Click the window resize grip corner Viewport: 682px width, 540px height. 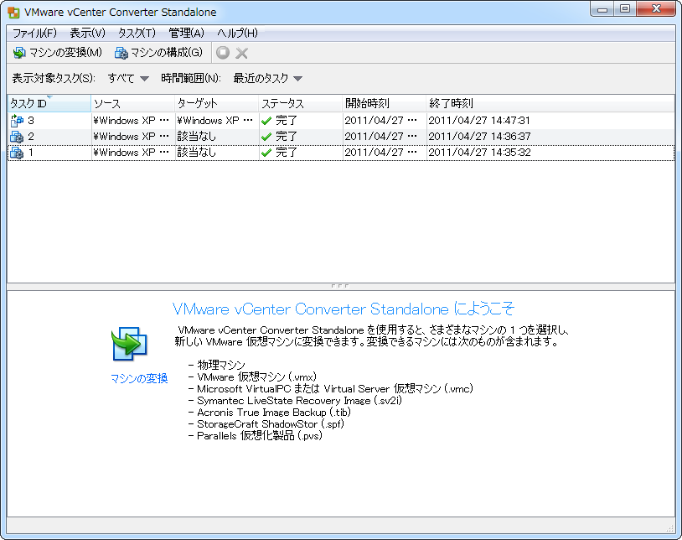click(x=669, y=528)
